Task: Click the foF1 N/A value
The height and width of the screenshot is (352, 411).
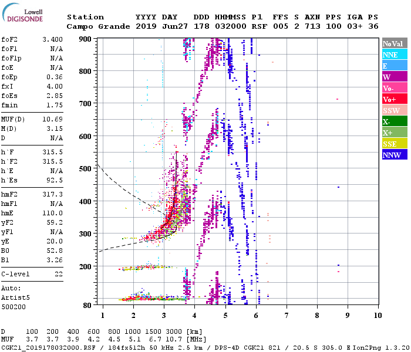Action: (x=56, y=49)
